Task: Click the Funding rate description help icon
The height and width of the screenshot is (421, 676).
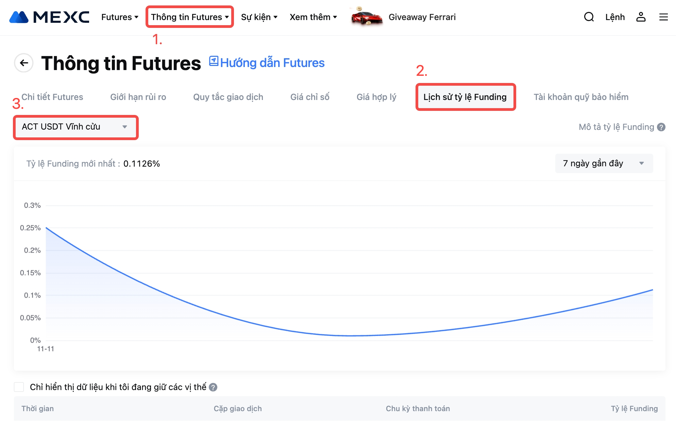Action: pos(661,127)
